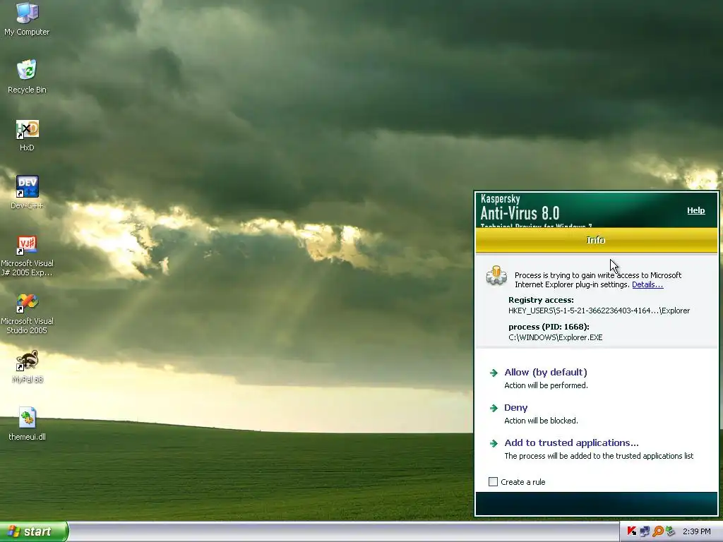The height and width of the screenshot is (542, 723).
Task: Click the C:\WINDOWS\Explorer.EXE path text
Action: click(x=555, y=337)
